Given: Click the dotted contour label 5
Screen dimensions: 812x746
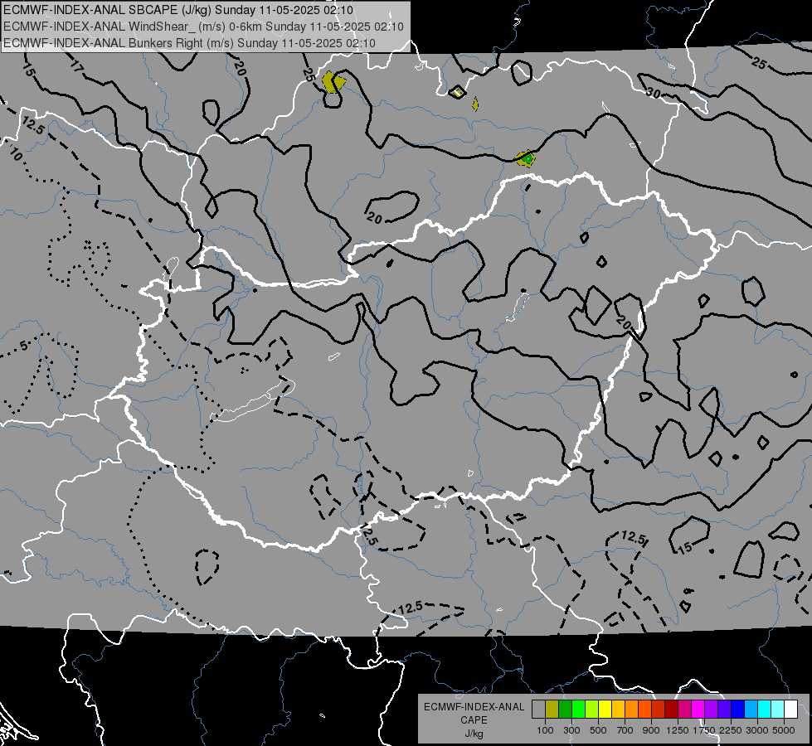Looking at the screenshot, I should pos(23,346).
